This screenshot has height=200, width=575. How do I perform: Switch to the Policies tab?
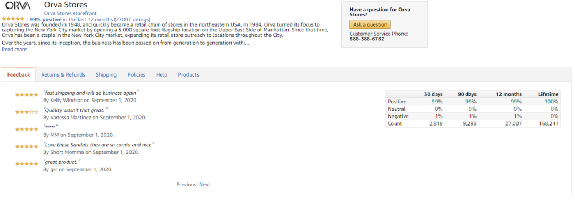click(x=136, y=74)
